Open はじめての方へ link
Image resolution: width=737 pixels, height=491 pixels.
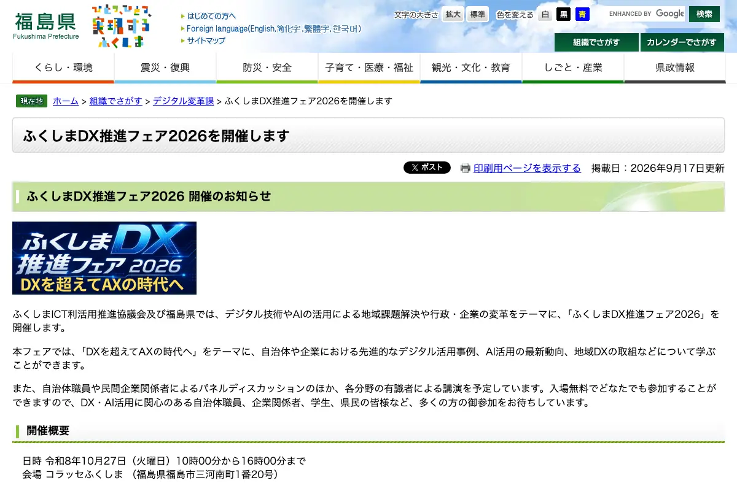pos(211,16)
